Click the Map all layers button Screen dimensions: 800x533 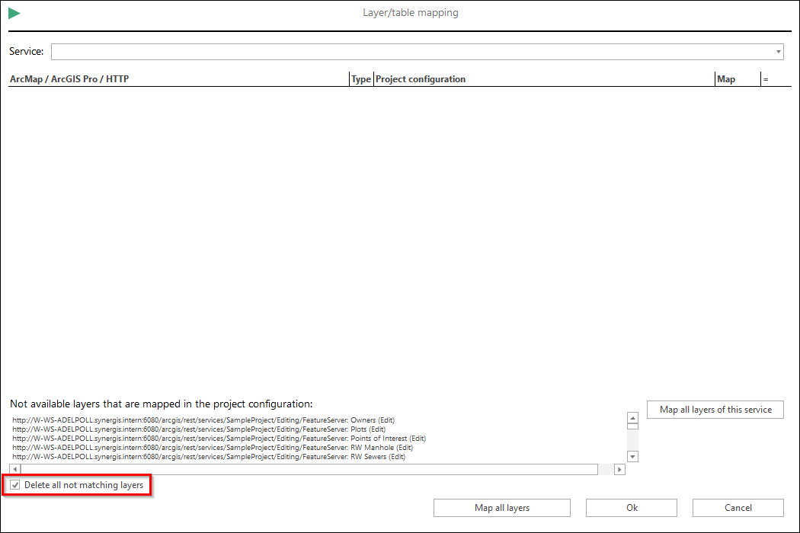point(501,508)
